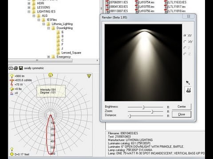The height and width of the screenshot is (159, 213).
Task: Click the Center button
Action: tap(181, 106)
